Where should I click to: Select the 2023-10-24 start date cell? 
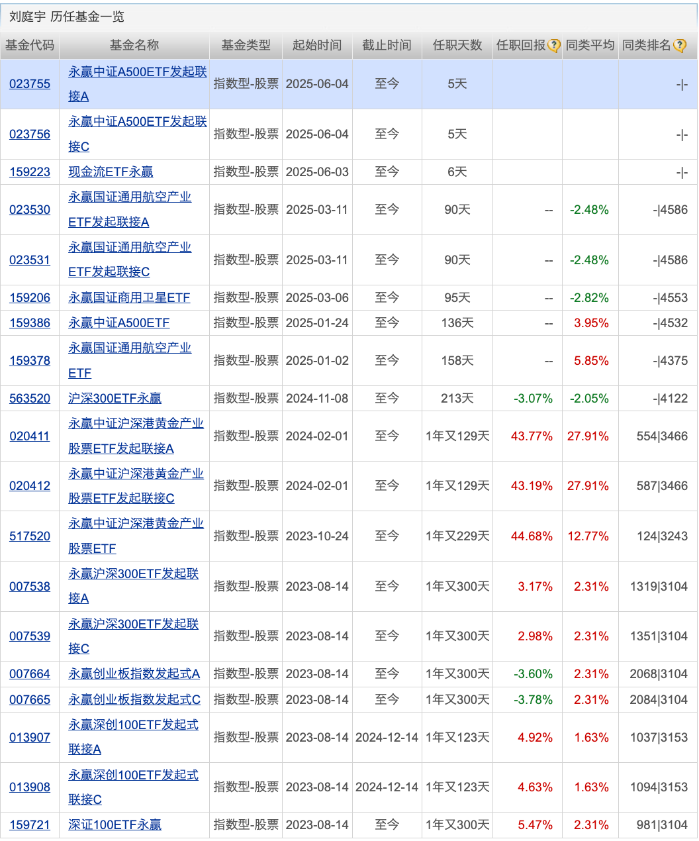317,536
